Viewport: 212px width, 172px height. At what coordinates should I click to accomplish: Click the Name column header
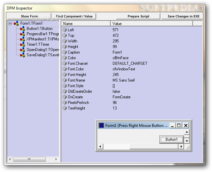(x=86, y=24)
